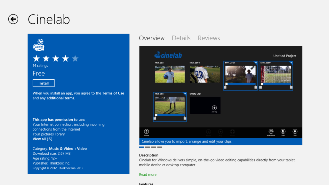
Task: Expand the description with Read more
Action: coord(148,175)
